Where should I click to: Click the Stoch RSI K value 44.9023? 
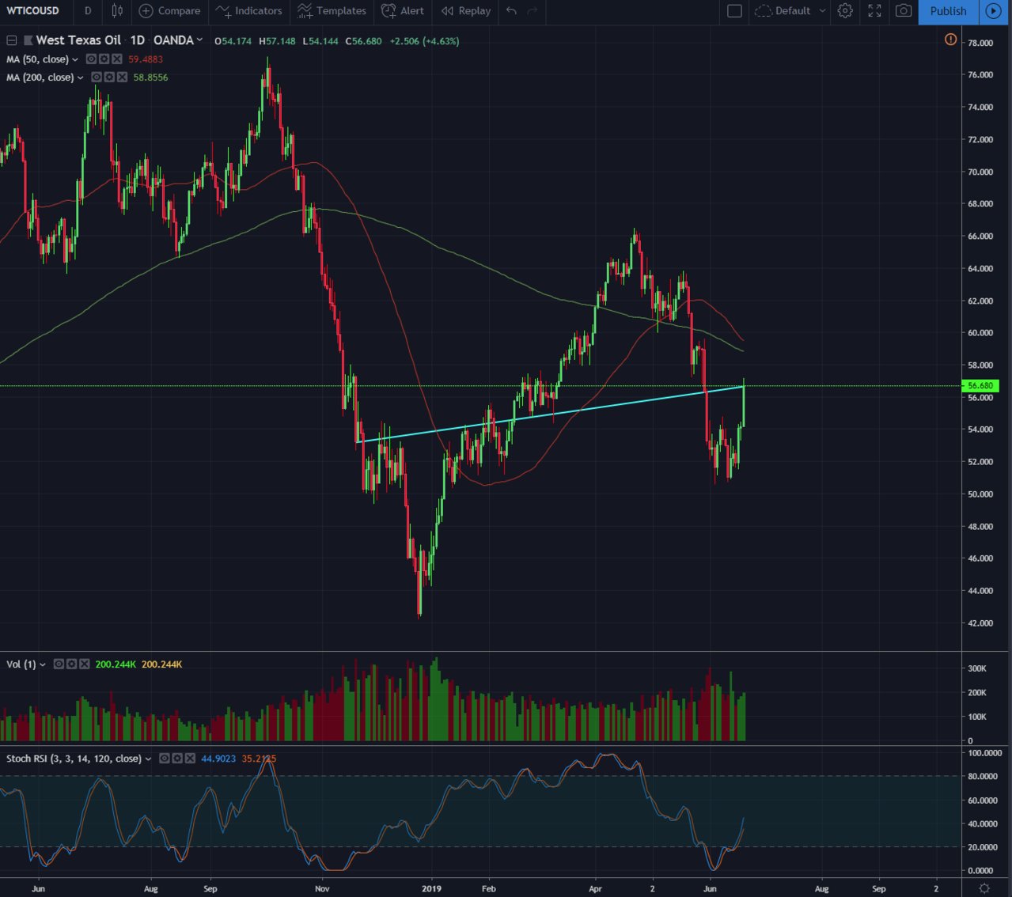coord(218,759)
